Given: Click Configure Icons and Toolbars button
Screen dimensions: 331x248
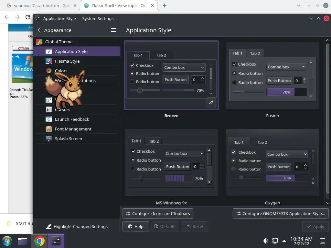Looking at the screenshot, I should click(x=158, y=213).
